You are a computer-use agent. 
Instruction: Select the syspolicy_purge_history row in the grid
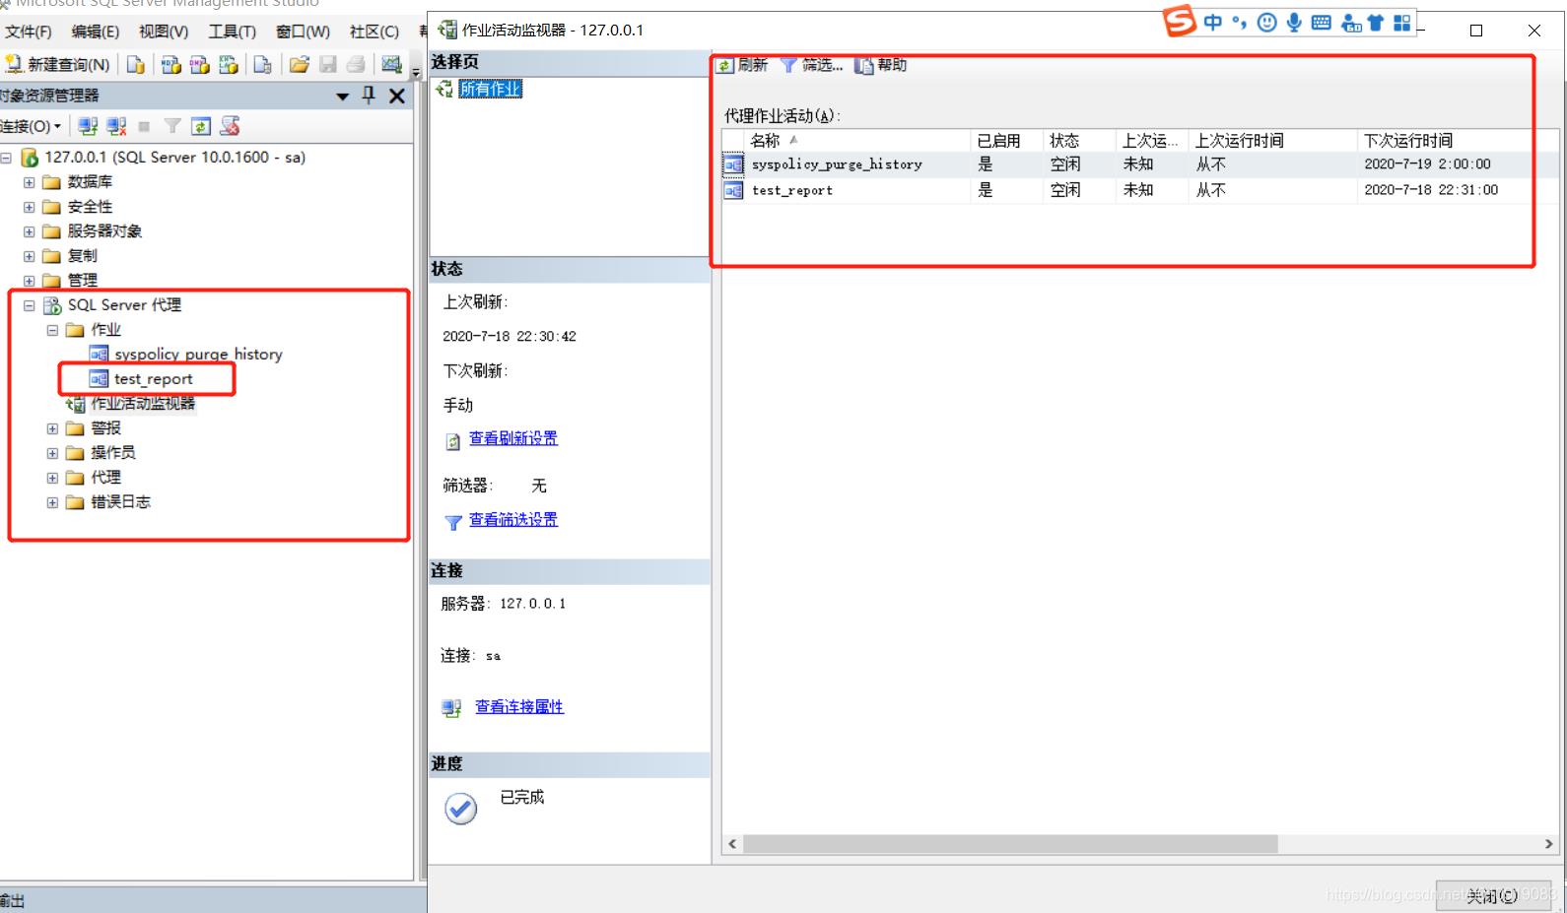point(1140,164)
